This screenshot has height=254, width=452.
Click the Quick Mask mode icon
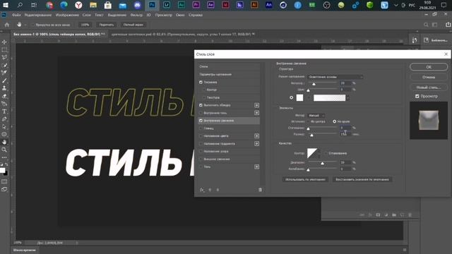coord(4,182)
